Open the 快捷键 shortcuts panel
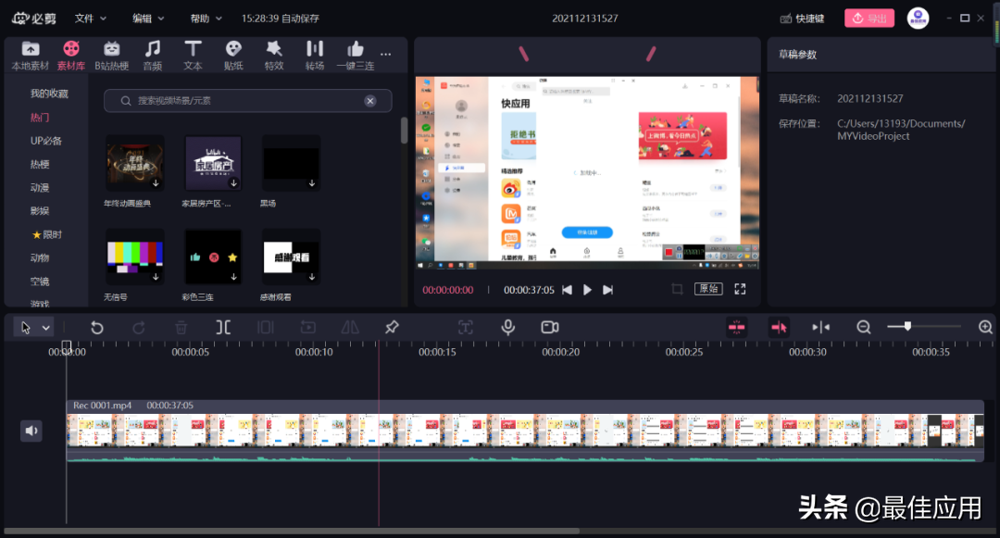Screen dimensions: 1000x538 pos(802,19)
